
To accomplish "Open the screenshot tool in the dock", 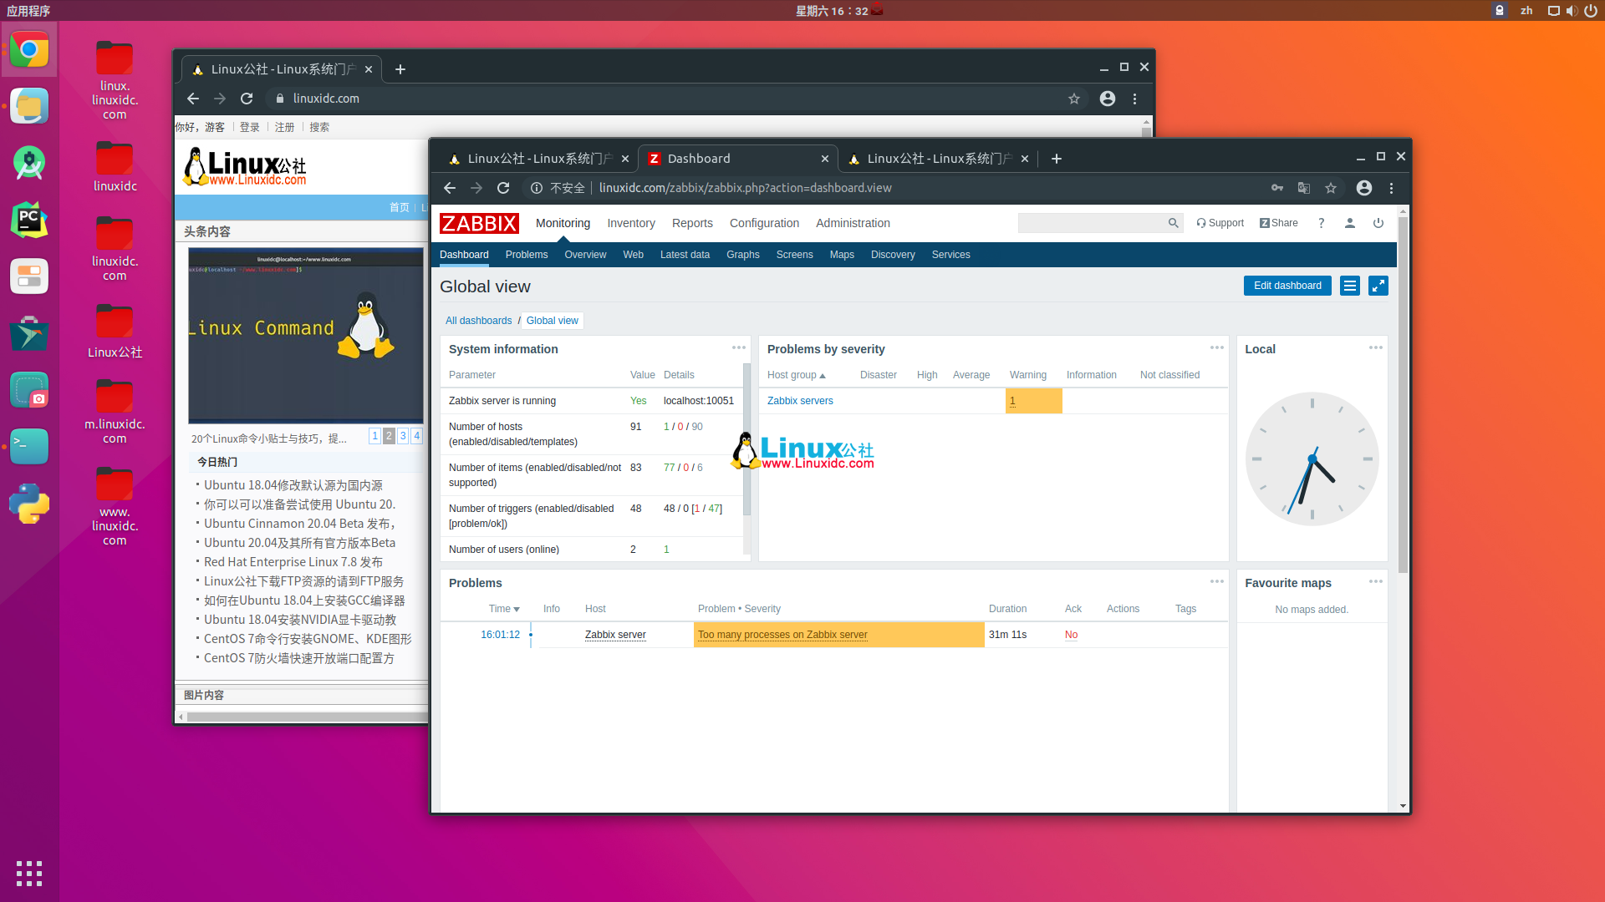I will coord(29,390).
